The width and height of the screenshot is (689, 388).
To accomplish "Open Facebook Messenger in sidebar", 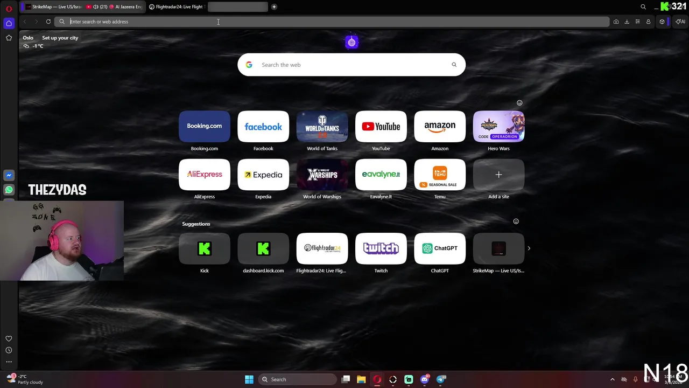I will (x=9, y=175).
